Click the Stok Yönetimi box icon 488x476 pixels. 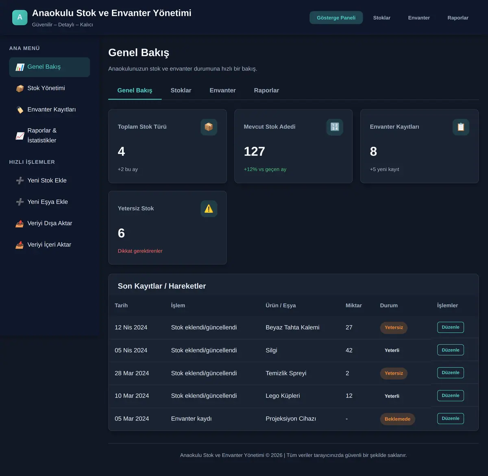20,88
